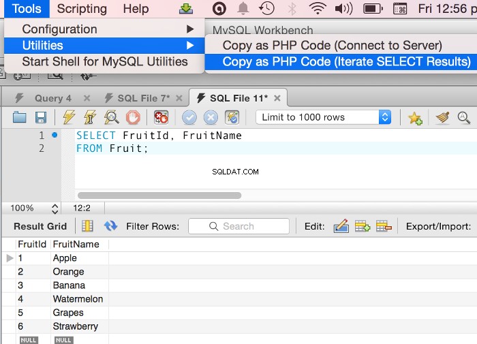Select the Grapes cell
The image size is (477, 344).
pos(80,313)
